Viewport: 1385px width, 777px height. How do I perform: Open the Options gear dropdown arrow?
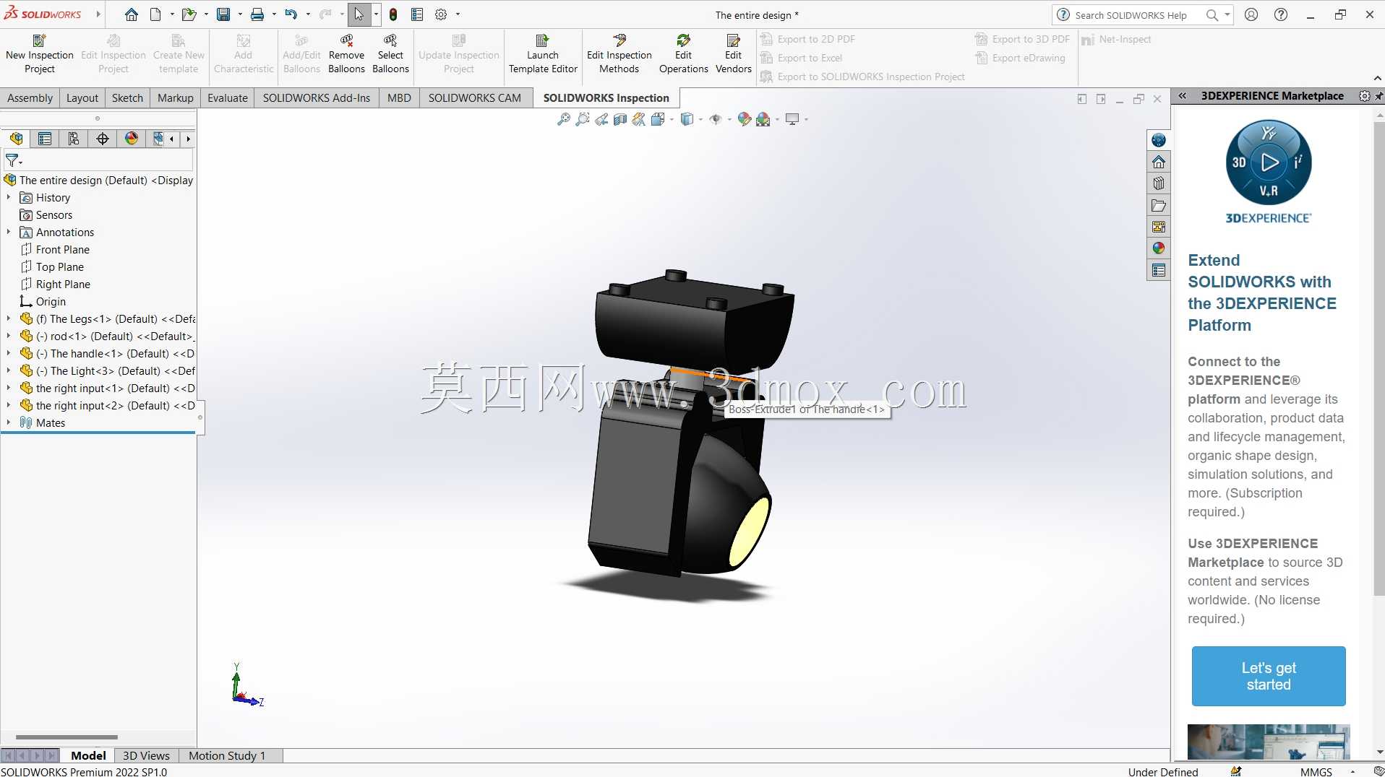point(458,14)
